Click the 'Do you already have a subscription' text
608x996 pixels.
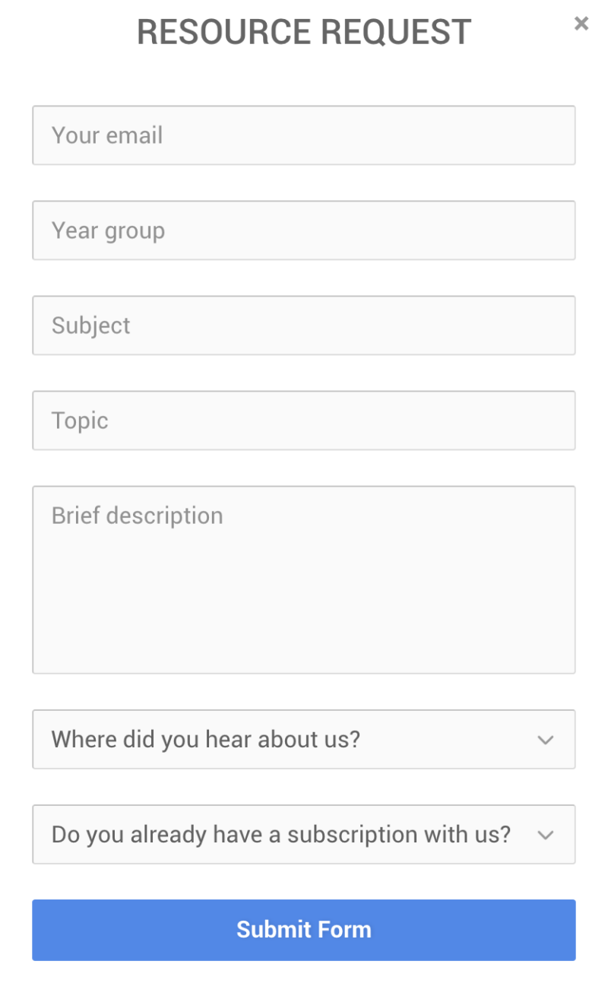281,834
